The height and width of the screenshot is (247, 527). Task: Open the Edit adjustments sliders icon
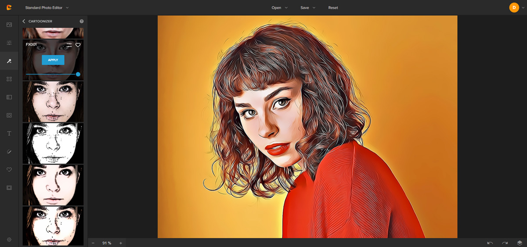pos(9,43)
